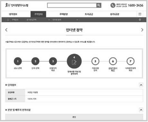Click the 공급유형 row label
This screenshot has height=122, width=148.
pyautogui.click(x=15, y=92)
